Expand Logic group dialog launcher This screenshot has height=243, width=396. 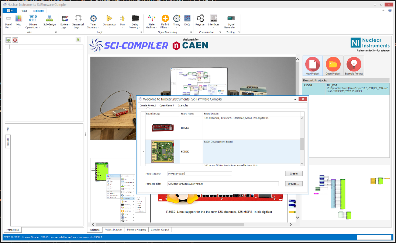[x=141, y=32]
